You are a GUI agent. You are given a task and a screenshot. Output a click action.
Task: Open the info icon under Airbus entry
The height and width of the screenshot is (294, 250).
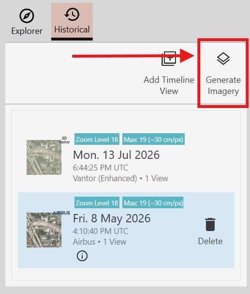(x=82, y=256)
